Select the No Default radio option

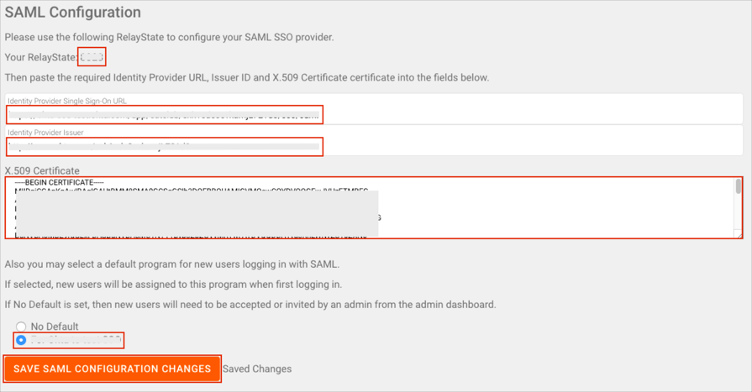21,327
